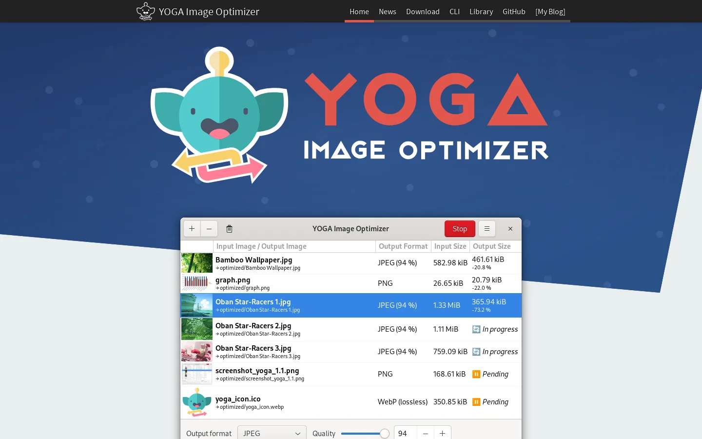Click '365.94 kiB' output size value
This screenshot has height=439, width=702.
[489, 302]
